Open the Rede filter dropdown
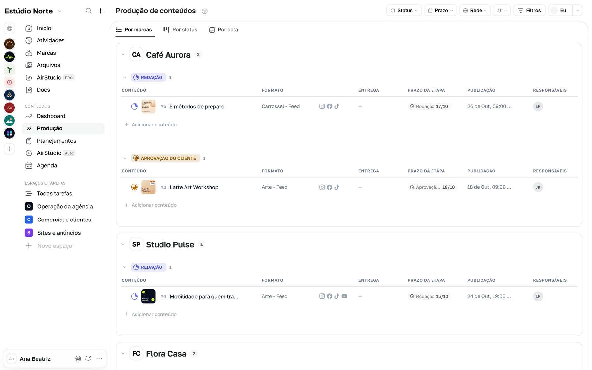592x370 pixels. tap(475, 11)
